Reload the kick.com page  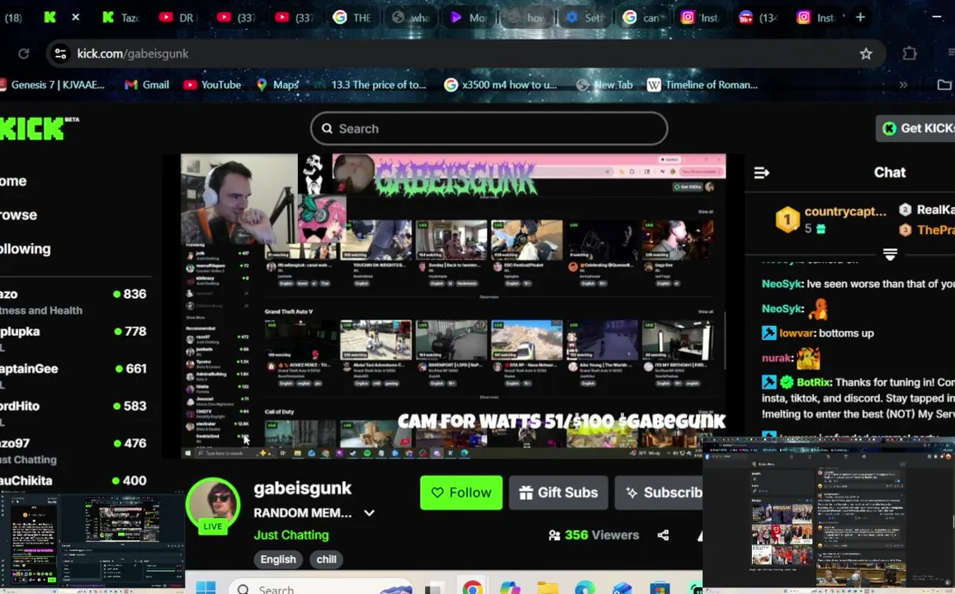tap(24, 54)
